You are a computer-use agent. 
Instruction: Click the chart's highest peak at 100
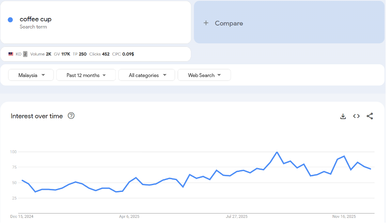[x=277, y=152]
